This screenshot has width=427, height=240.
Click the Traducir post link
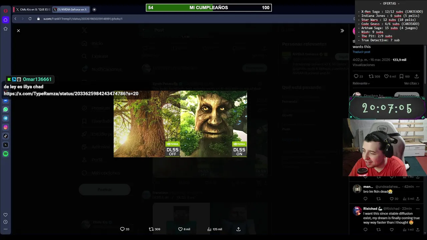361,52
